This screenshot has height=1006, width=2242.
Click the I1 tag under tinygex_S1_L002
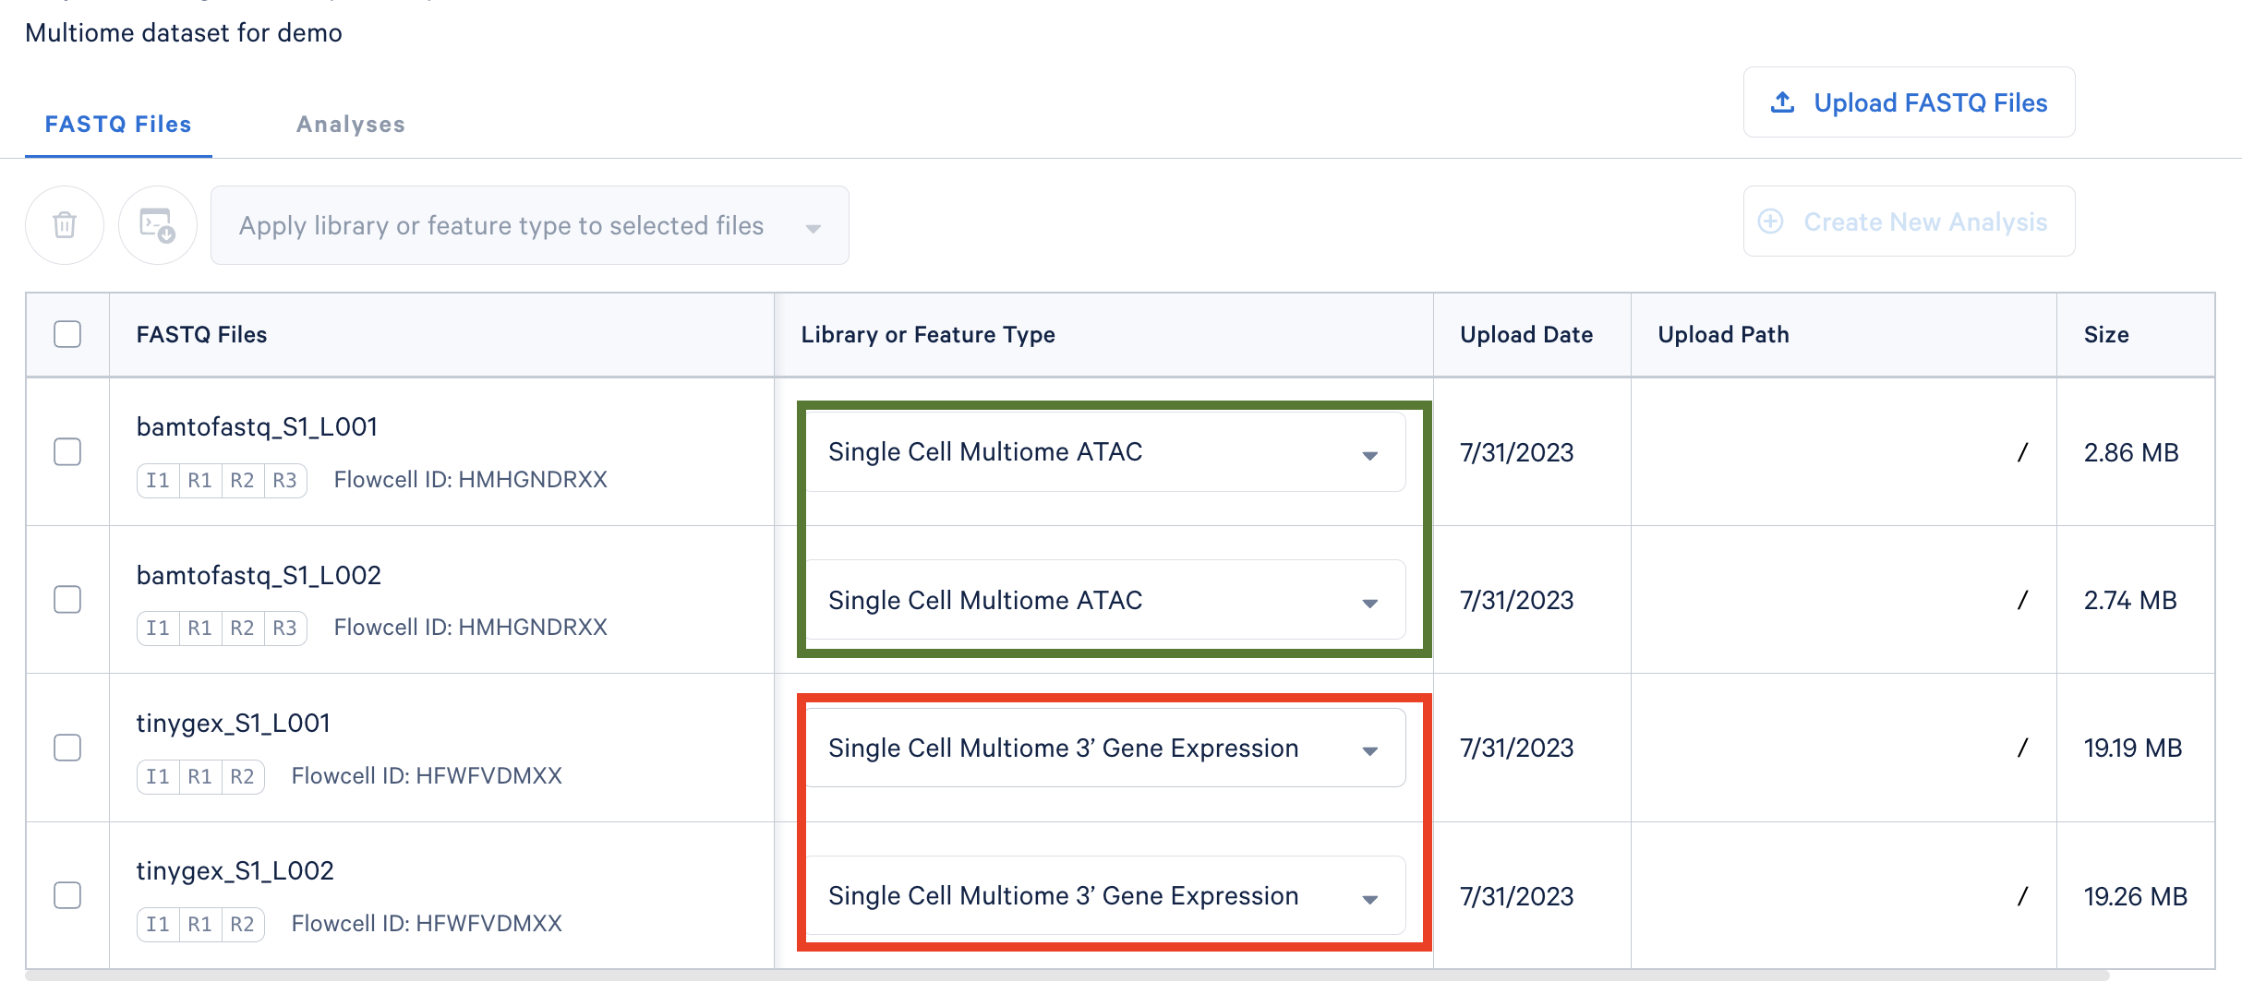158,924
